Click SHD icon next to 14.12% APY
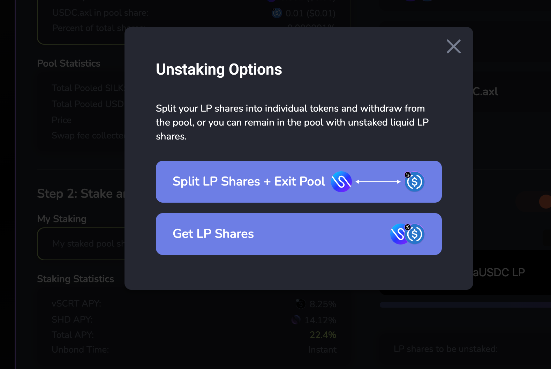This screenshot has height=369, width=551. 296,319
